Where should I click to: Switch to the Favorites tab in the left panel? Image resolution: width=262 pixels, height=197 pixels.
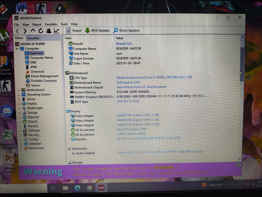click(33, 38)
